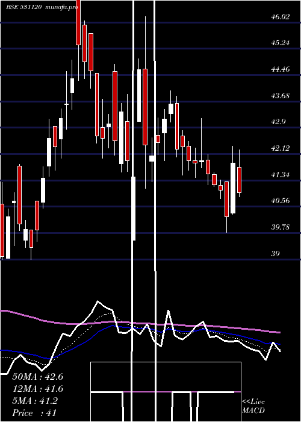Click the 46.02 price axis label

coord(280,17)
